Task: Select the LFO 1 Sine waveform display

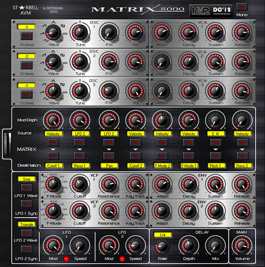Action: click(26, 178)
